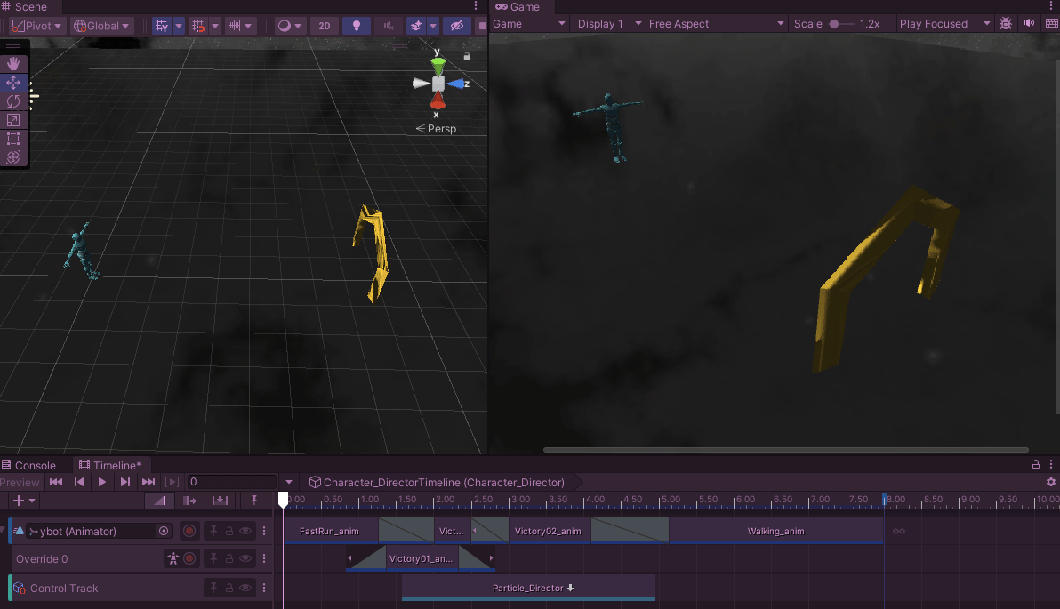Open the Global orientation dropdown

click(100, 25)
